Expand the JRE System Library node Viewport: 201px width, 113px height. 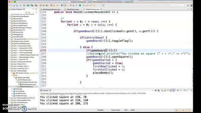(12, 73)
